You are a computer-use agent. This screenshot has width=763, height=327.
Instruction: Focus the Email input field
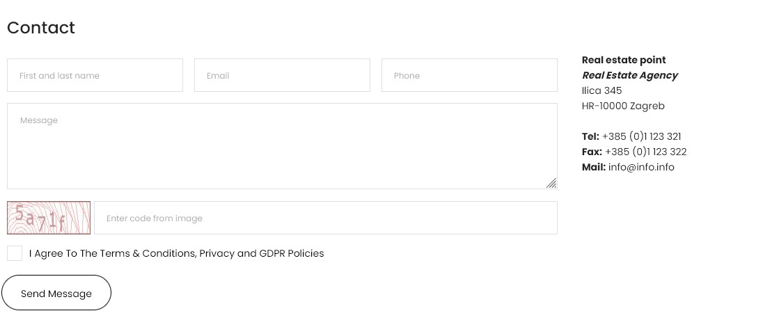[x=282, y=75]
